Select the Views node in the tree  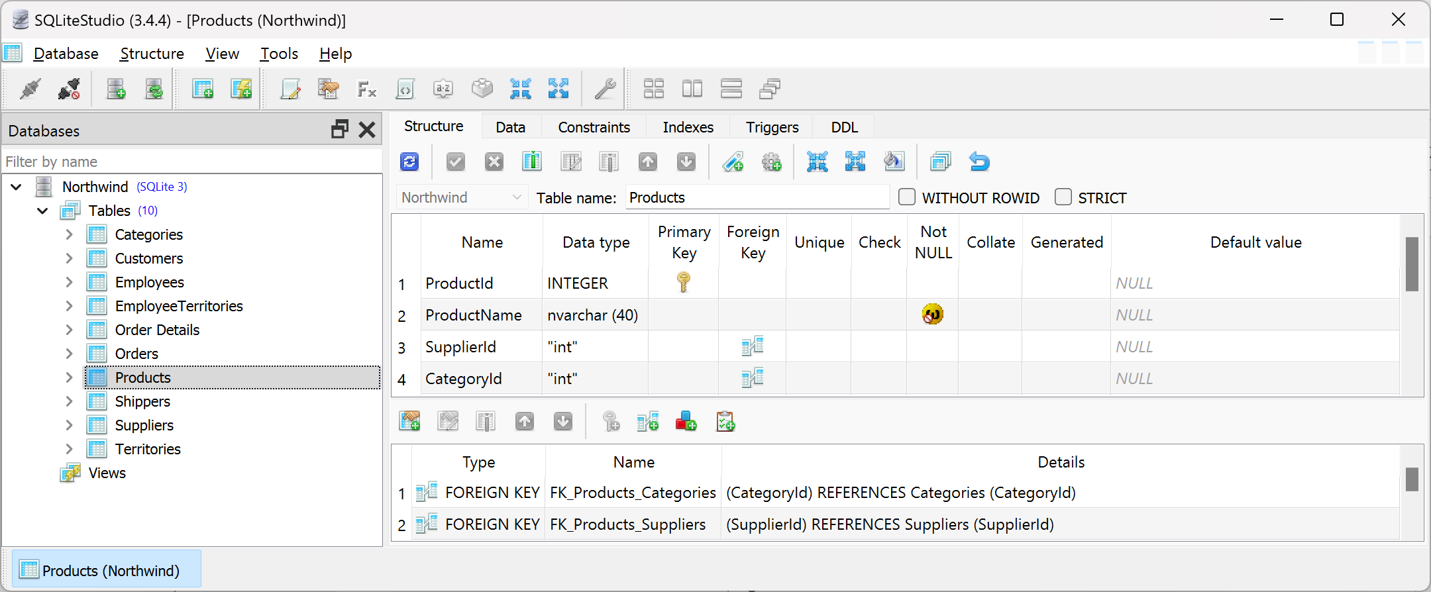107,473
